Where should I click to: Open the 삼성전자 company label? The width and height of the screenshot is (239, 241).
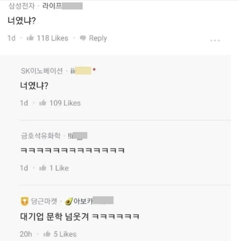[x=21, y=6]
